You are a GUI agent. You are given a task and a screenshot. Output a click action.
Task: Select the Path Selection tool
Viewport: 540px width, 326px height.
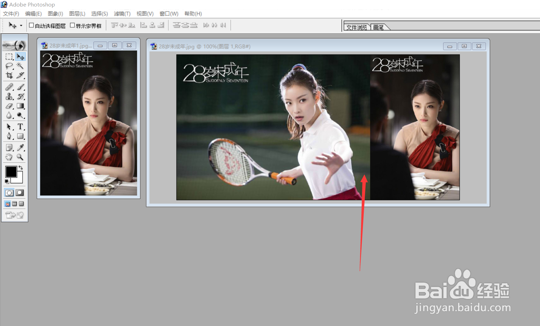9,127
